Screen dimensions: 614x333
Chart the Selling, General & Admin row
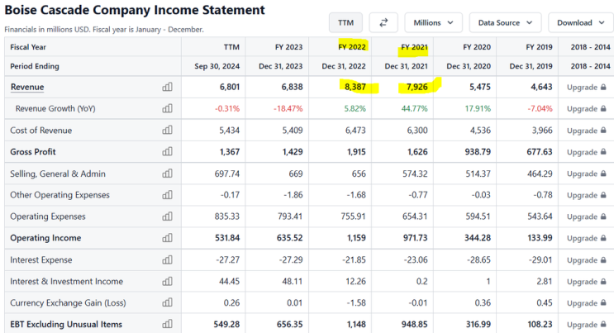point(168,174)
